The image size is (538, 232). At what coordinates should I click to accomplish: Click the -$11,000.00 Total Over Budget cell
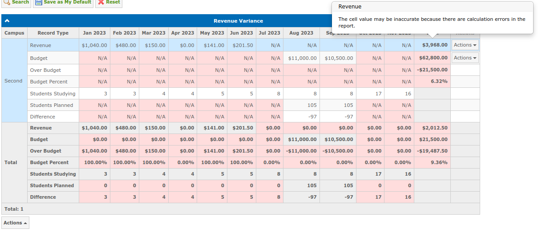point(301,151)
